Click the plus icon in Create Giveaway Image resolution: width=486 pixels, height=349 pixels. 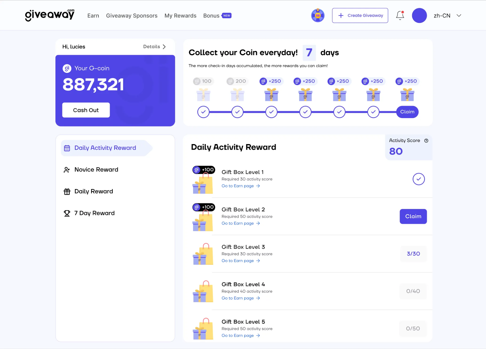341,16
